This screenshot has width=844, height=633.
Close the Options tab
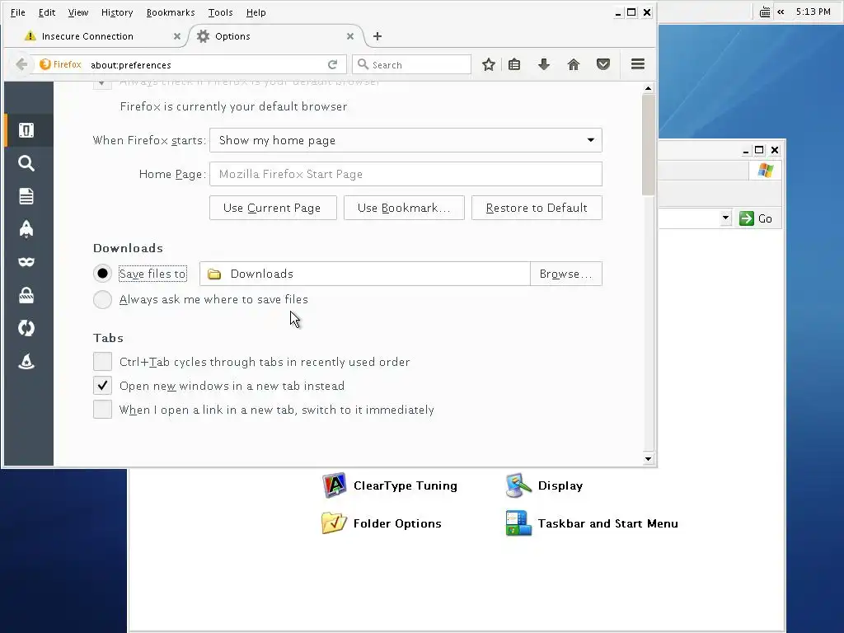coord(350,36)
